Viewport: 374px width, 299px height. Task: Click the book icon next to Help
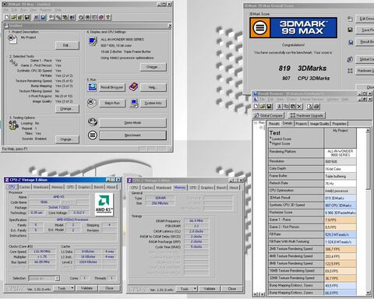coord(133,87)
